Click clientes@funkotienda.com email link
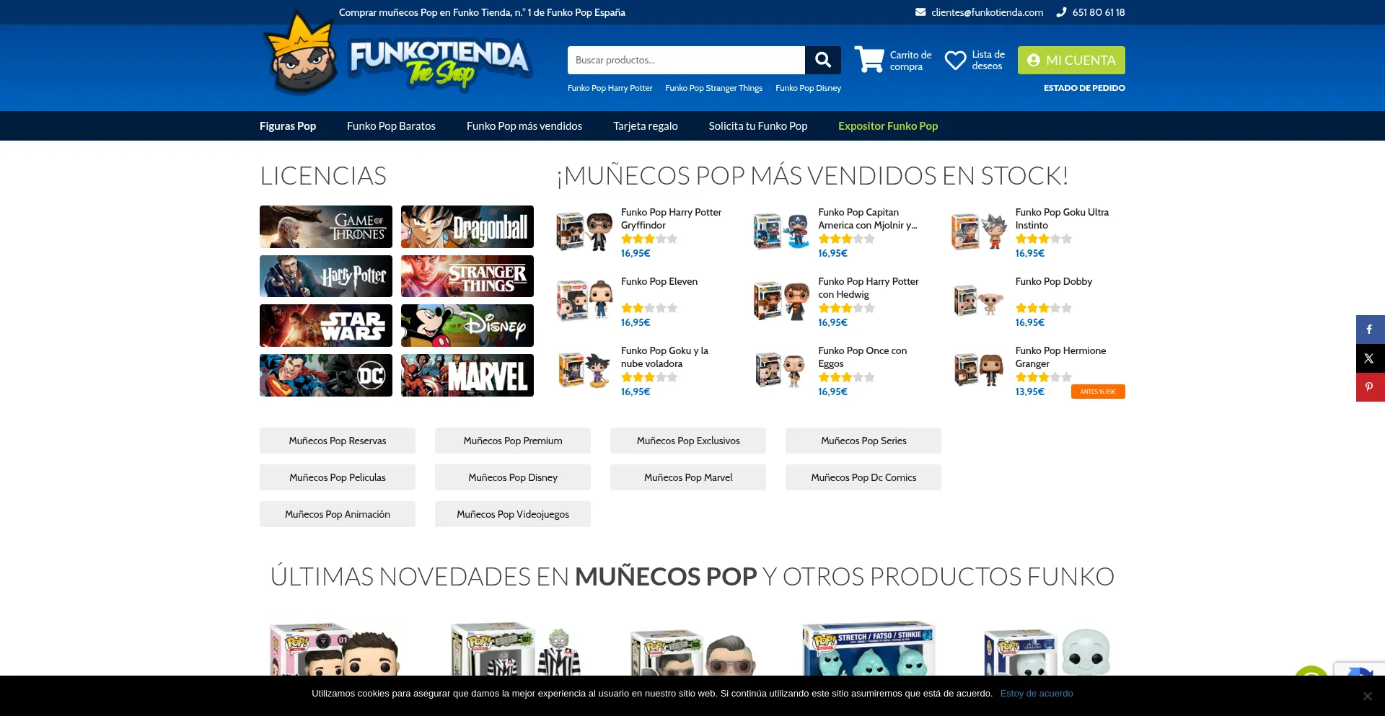This screenshot has height=716, width=1385. point(987,12)
